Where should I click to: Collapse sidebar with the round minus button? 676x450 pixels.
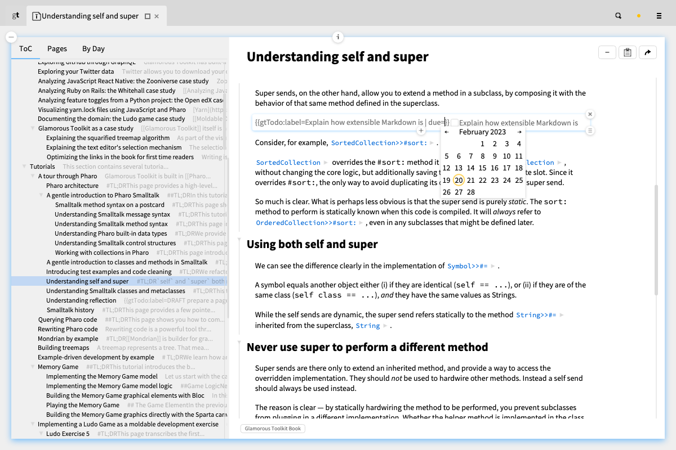(11, 37)
